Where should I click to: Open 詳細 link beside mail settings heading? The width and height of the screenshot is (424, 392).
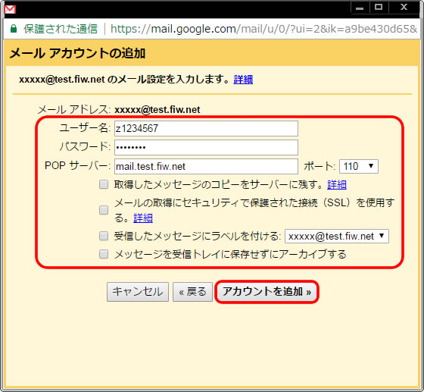click(243, 80)
